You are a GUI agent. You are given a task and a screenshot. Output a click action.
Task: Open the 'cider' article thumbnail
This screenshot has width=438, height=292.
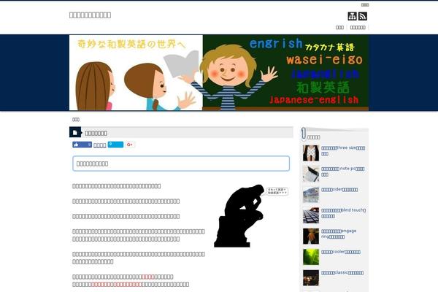[311, 194]
